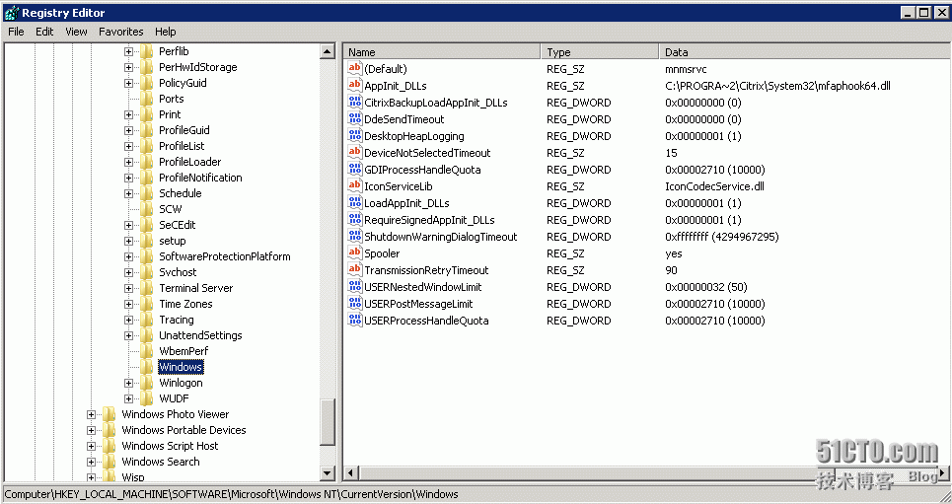Image resolution: width=952 pixels, height=504 pixels.
Task: Select the Windows Script Host key
Action: (x=170, y=446)
